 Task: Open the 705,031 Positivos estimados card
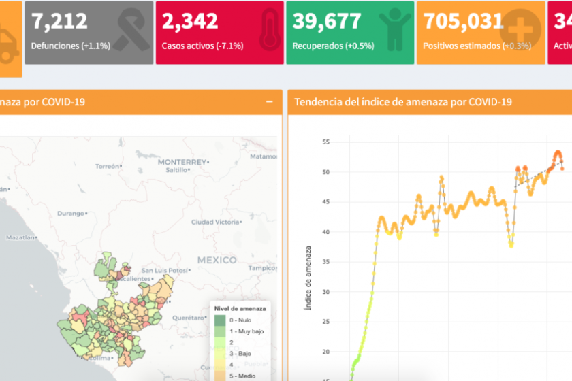tap(481, 33)
